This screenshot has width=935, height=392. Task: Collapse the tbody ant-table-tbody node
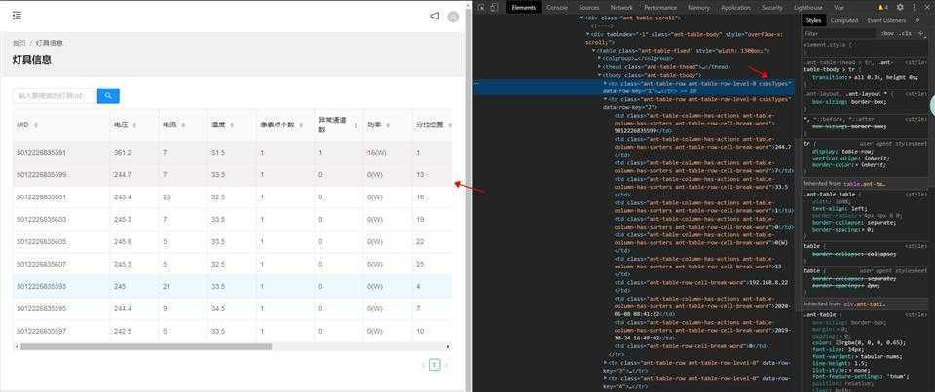[x=600, y=76]
